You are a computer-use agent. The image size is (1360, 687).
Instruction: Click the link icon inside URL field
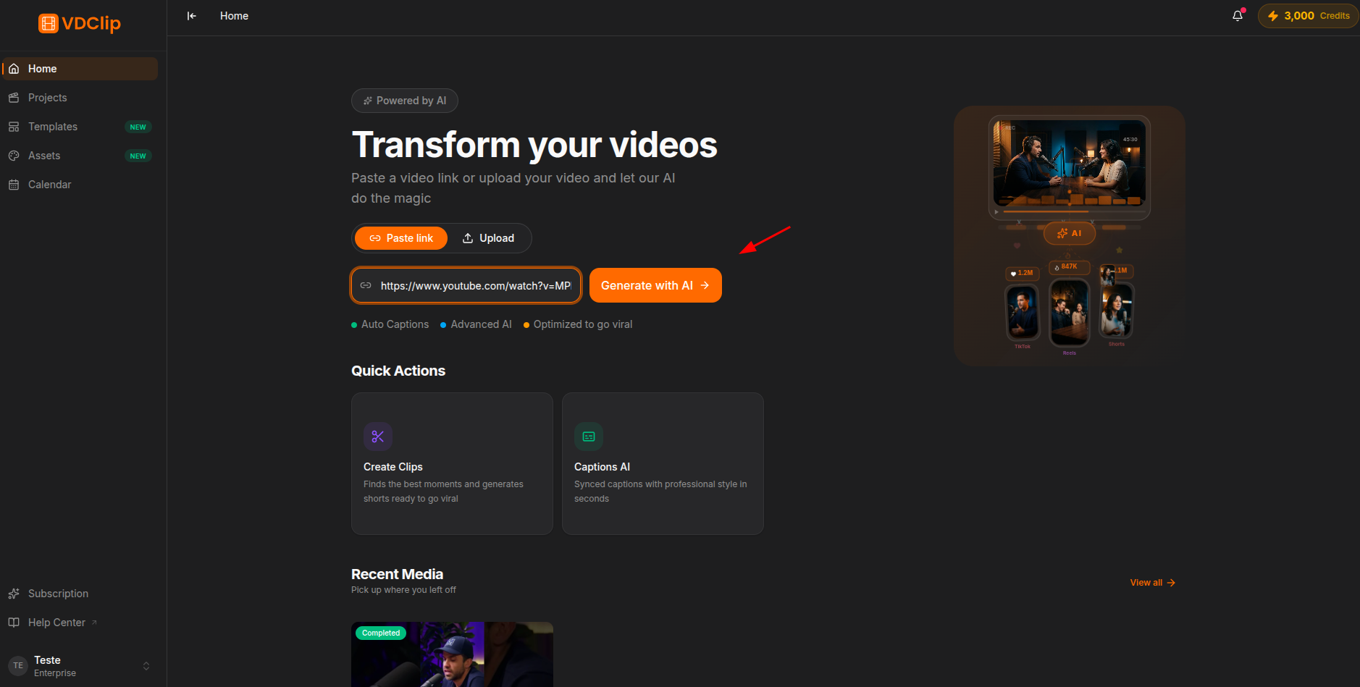pos(366,285)
